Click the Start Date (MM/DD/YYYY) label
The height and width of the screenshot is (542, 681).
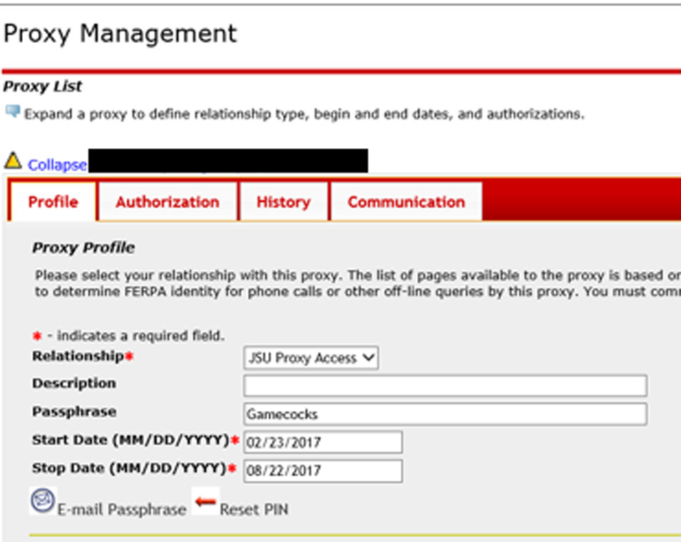[x=130, y=440]
